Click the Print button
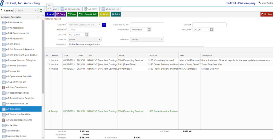This screenshot has width=273, height=140. (116, 14)
